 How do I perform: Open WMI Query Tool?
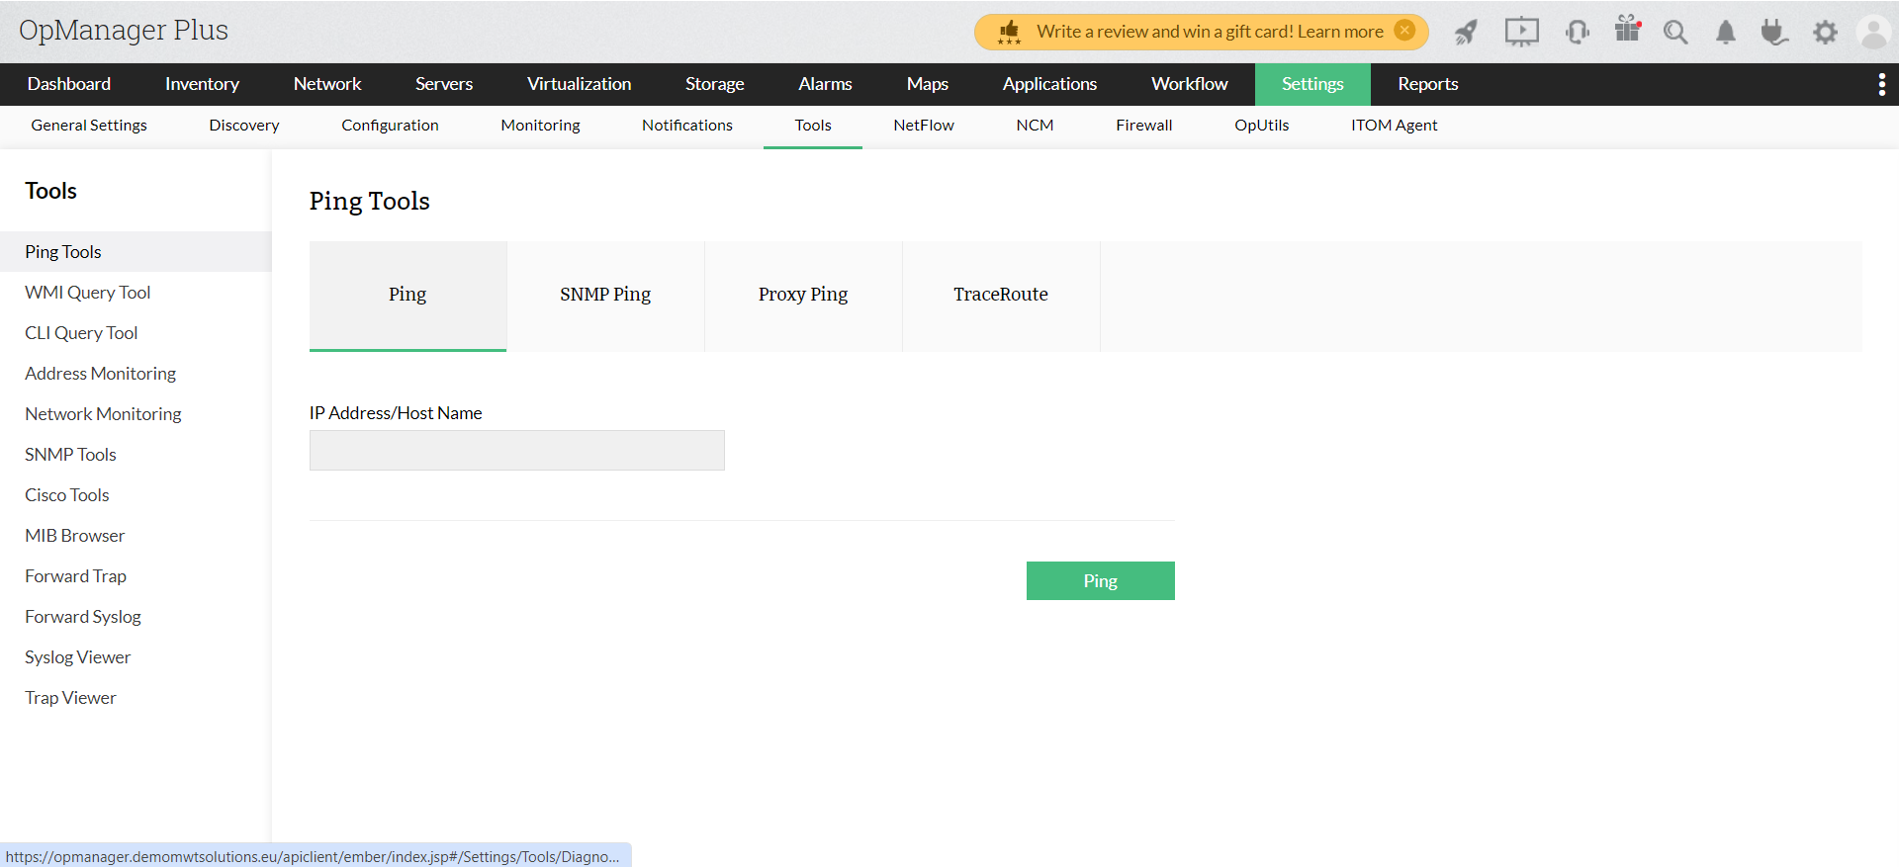[x=88, y=293]
